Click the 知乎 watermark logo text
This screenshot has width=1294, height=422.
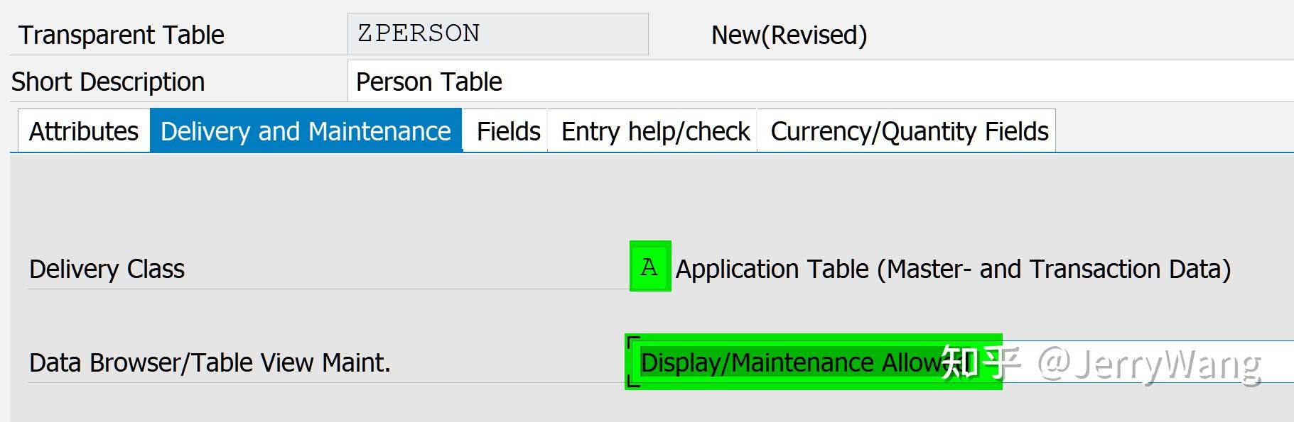click(x=981, y=362)
